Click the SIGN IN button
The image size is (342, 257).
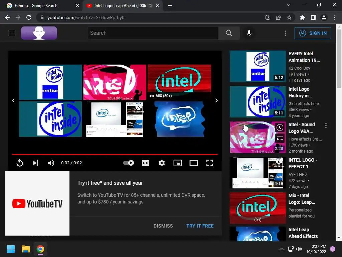[313, 33]
